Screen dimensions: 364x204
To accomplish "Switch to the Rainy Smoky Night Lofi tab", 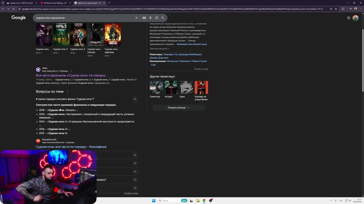I will tap(56, 3).
